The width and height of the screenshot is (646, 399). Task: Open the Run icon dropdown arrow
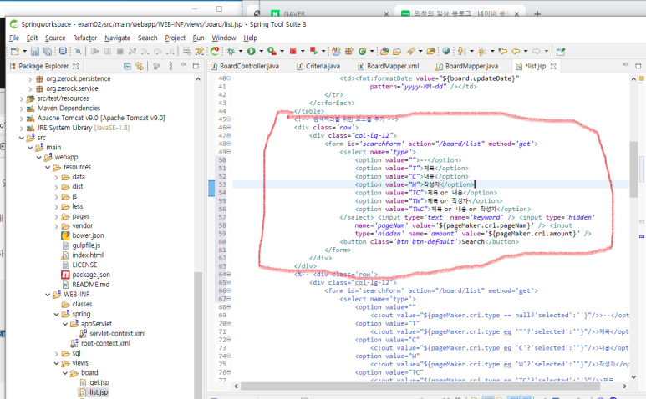coord(261,52)
